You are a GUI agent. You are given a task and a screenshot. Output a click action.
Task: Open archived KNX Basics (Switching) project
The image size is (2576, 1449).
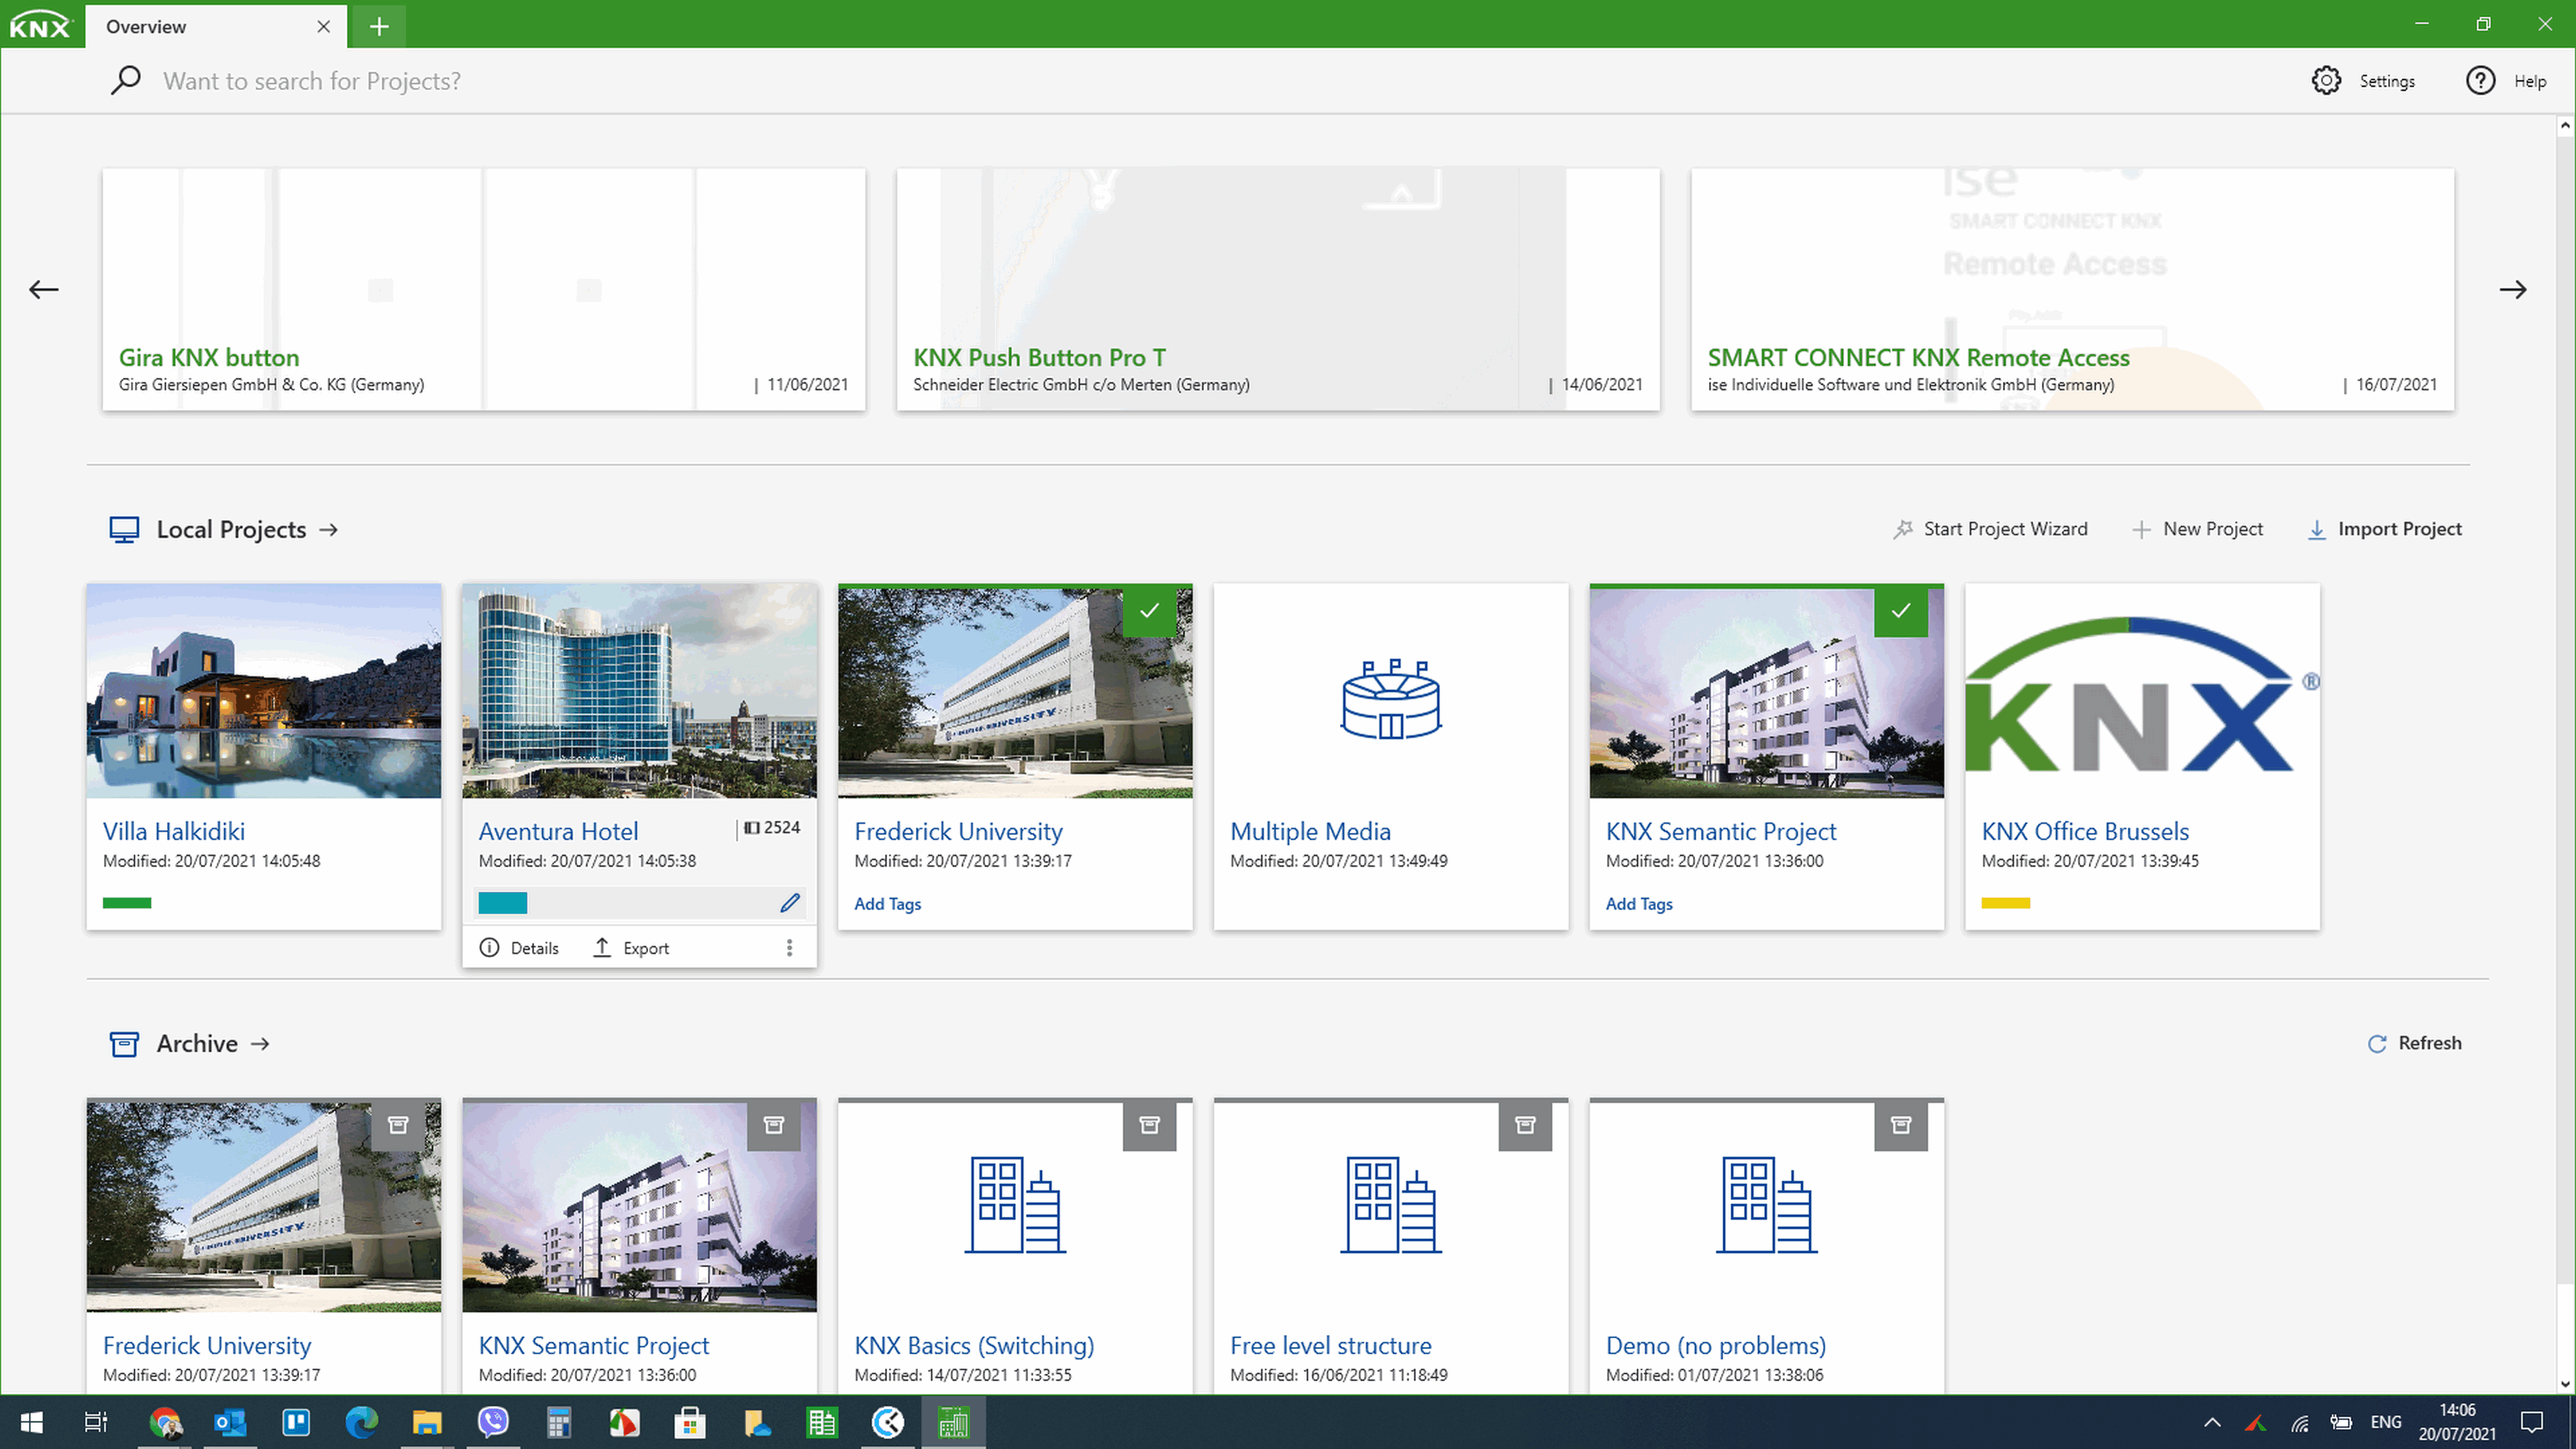(1015, 1246)
